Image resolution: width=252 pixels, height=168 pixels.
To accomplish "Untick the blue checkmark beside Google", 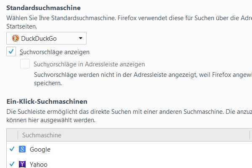I will [12, 149].
